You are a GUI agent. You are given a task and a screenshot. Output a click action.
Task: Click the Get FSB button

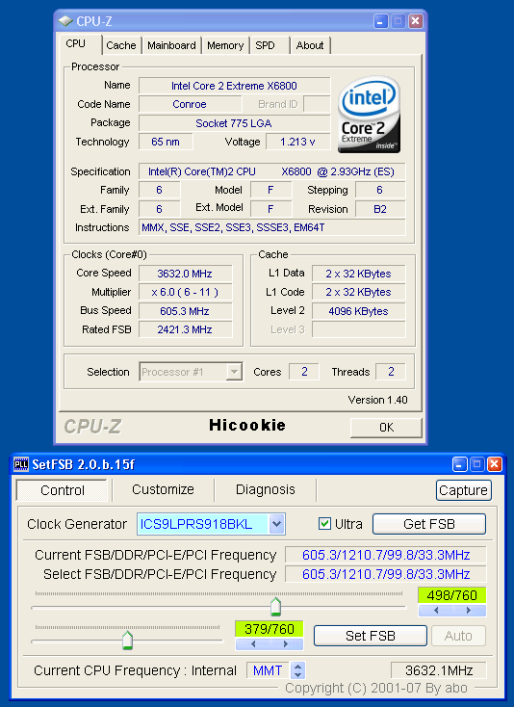[429, 524]
